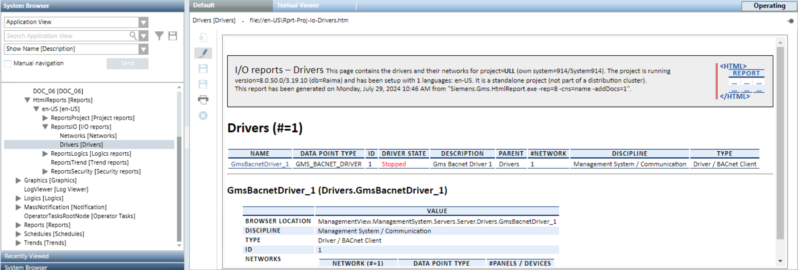Click the pin icon at pane top right
The height and width of the screenshot is (270, 798).
(790, 21)
